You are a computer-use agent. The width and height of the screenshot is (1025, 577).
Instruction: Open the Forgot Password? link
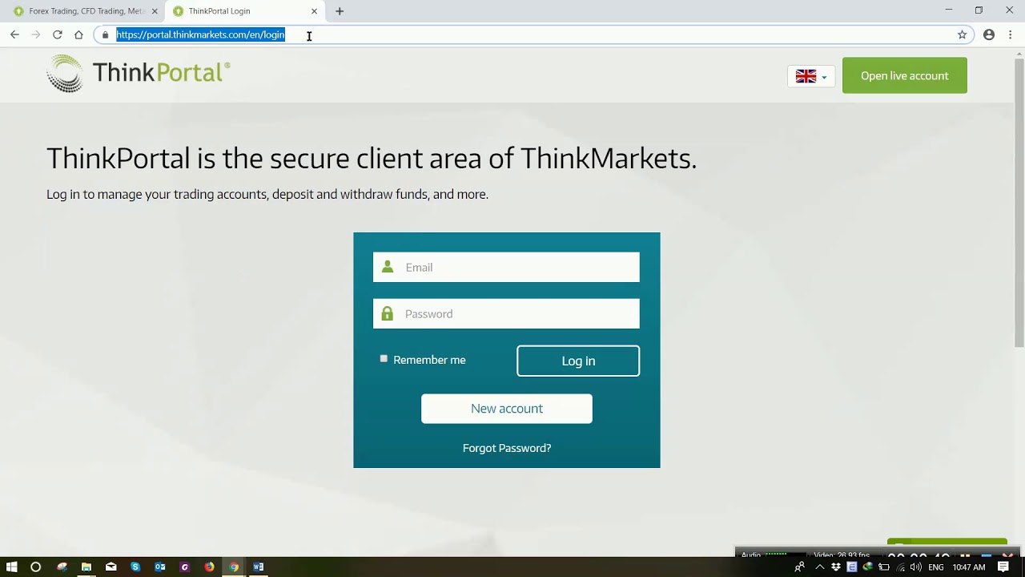[507, 448]
